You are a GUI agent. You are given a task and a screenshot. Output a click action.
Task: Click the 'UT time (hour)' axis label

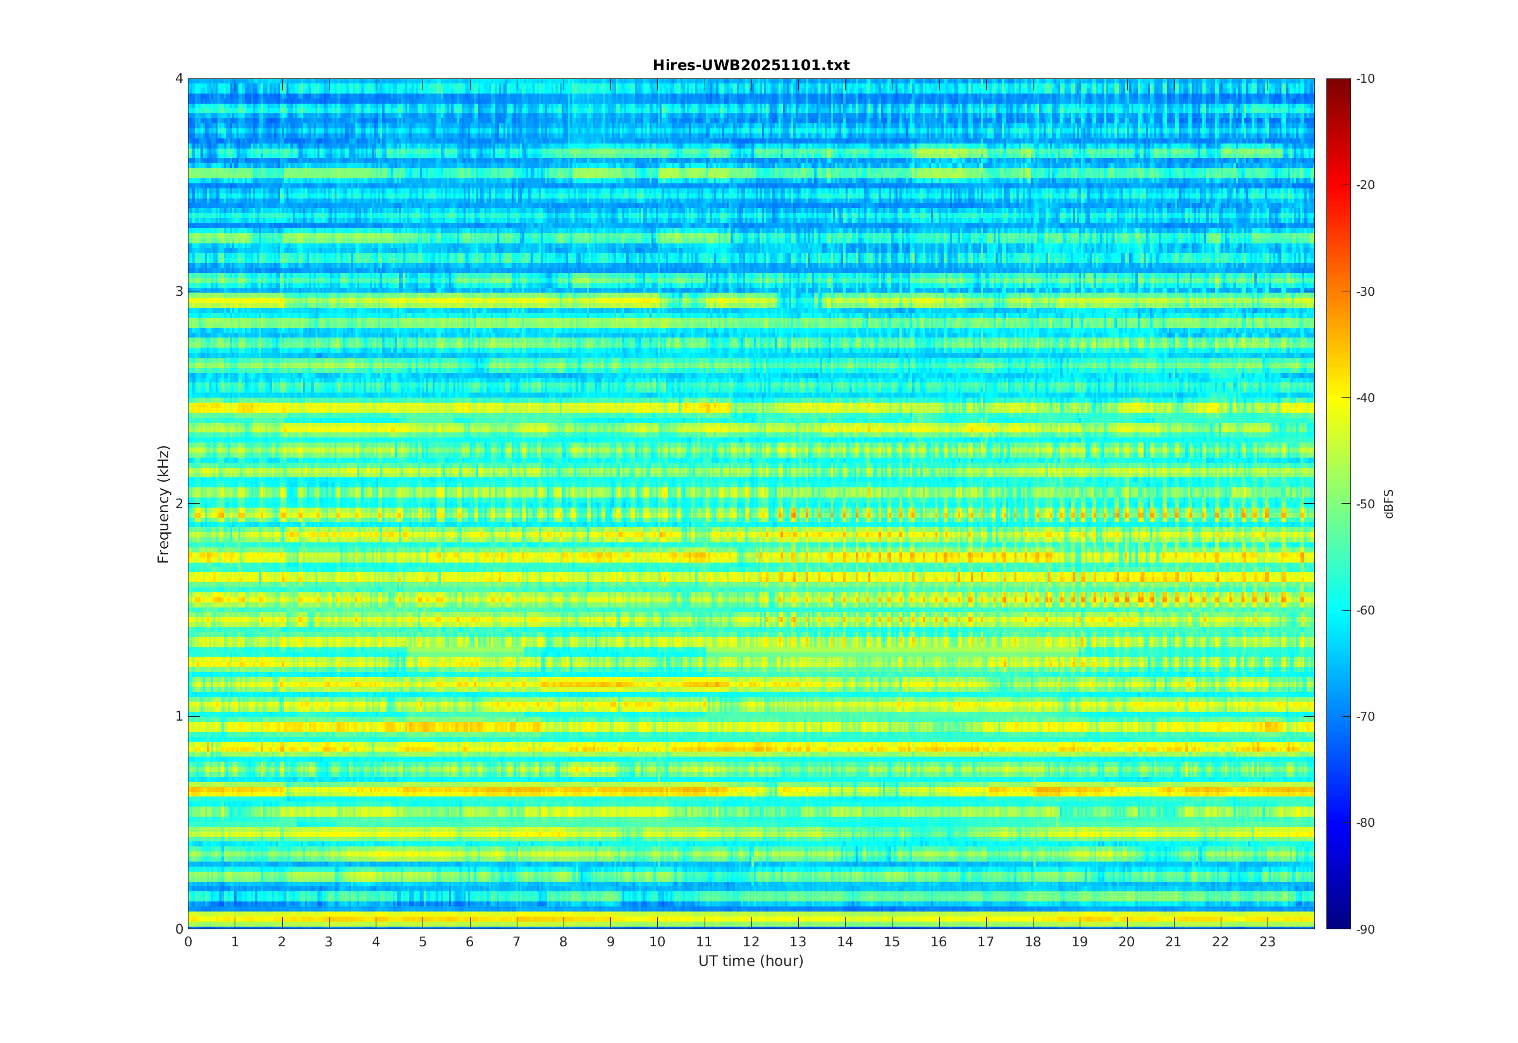751,961
